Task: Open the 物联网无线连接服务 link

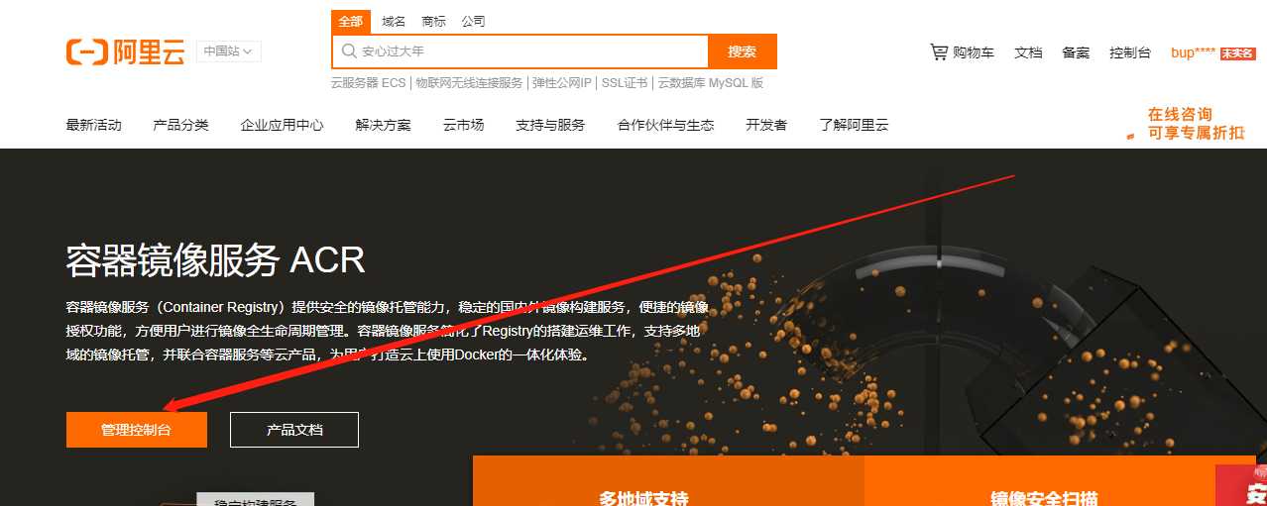Action: [x=469, y=83]
